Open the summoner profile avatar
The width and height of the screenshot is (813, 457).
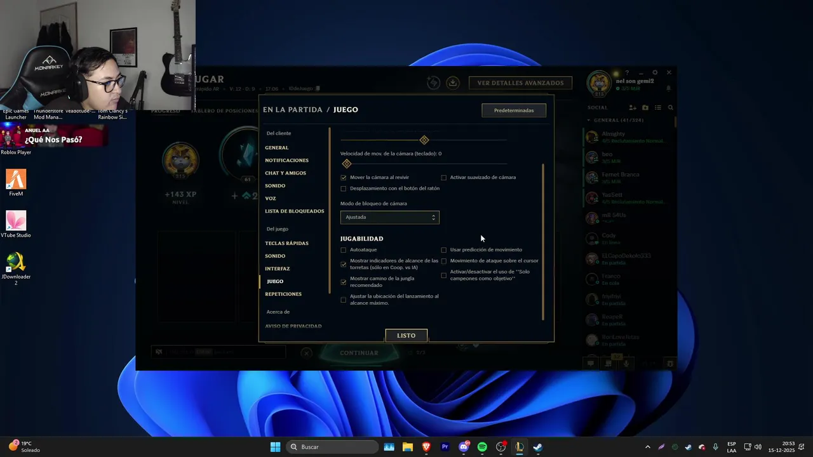[598, 83]
